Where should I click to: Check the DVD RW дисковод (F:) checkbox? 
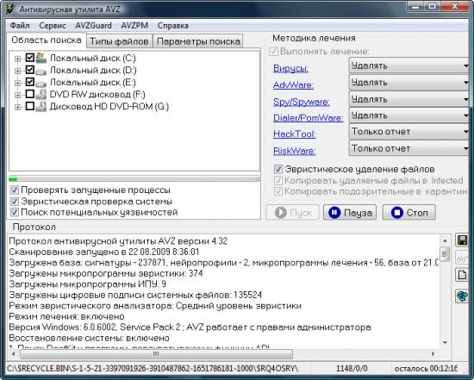[x=29, y=94]
